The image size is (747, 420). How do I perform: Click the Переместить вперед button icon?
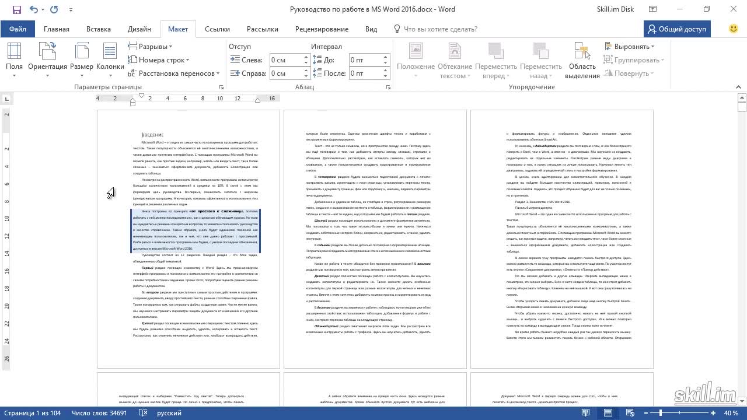(495, 51)
